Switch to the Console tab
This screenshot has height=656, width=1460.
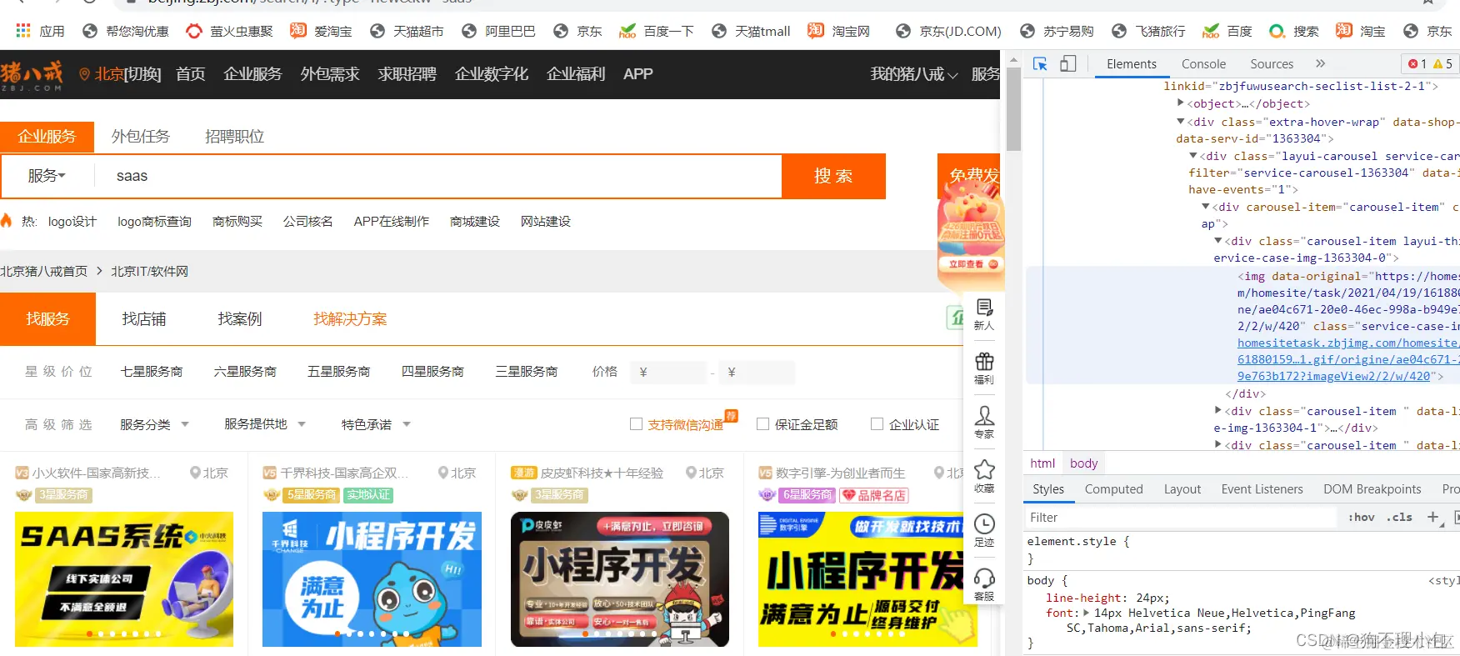coord(1203,64)
